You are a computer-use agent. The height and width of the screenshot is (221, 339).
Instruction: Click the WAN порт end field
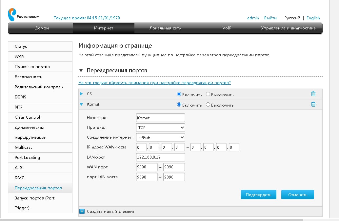click(174, 167)
